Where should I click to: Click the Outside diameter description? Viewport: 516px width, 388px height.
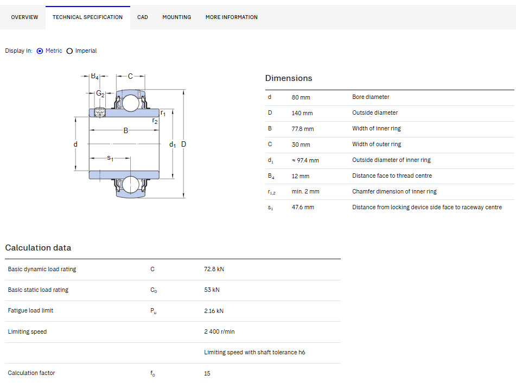coord(375,112)
